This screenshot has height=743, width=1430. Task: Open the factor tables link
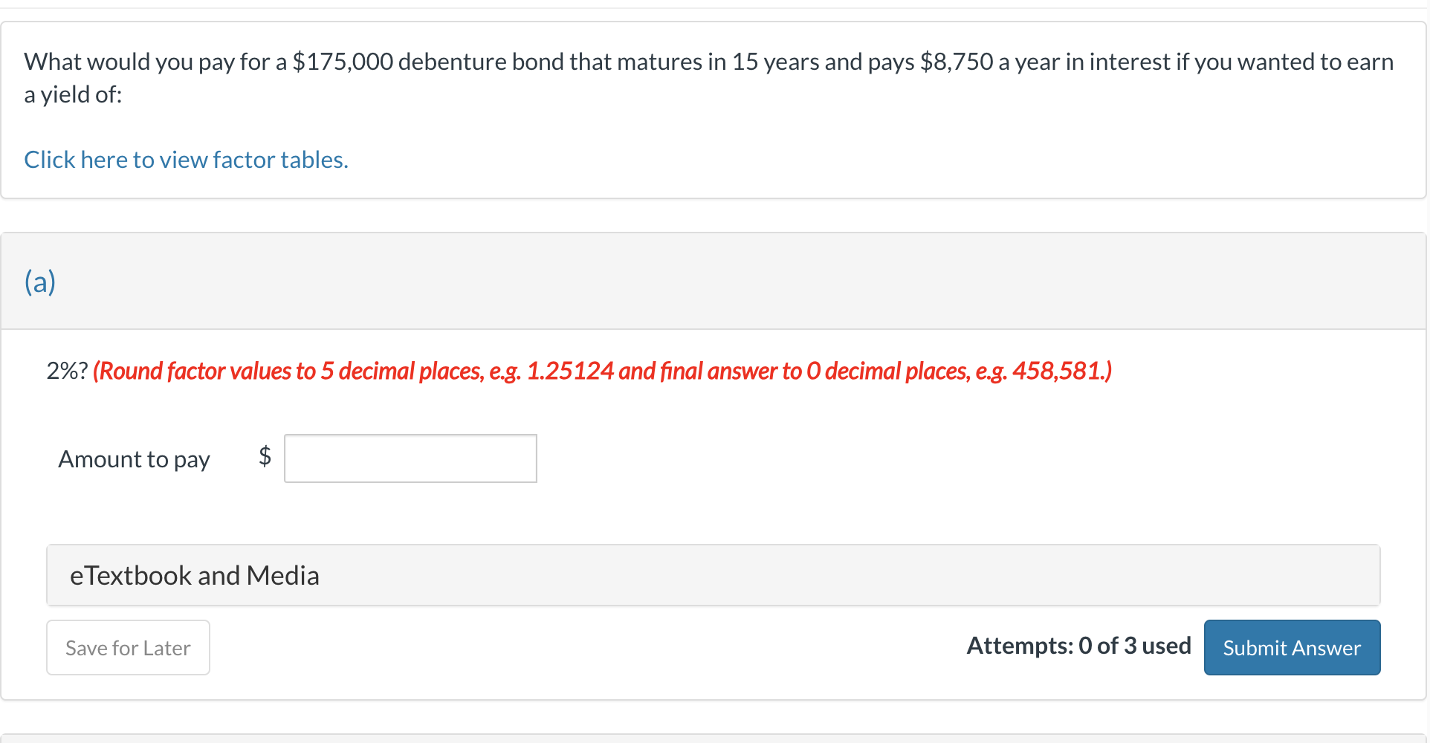[x=186, y=160]
